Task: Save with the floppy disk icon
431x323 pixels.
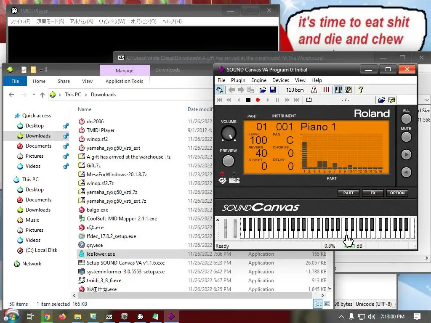Action: [x=272, y=90]
